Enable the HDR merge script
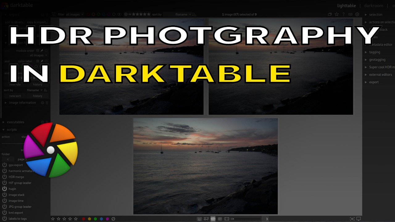This screenshot has height=222, width=395. click(x=4, y=177)
